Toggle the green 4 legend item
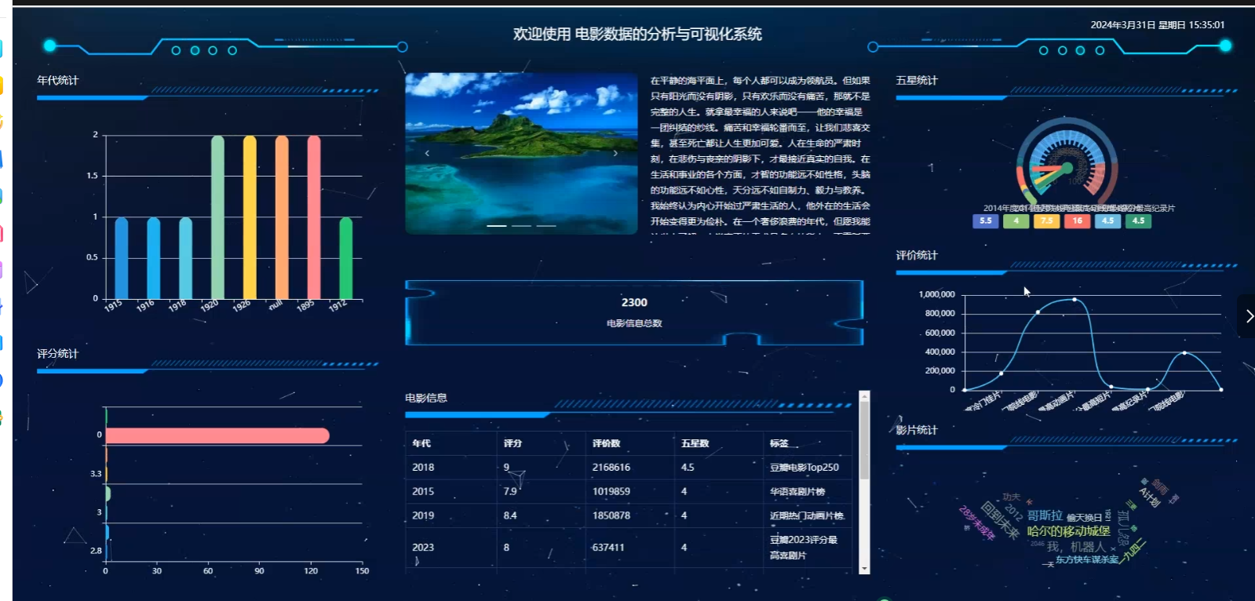 pyautogui.click(x=1016, y=221)
